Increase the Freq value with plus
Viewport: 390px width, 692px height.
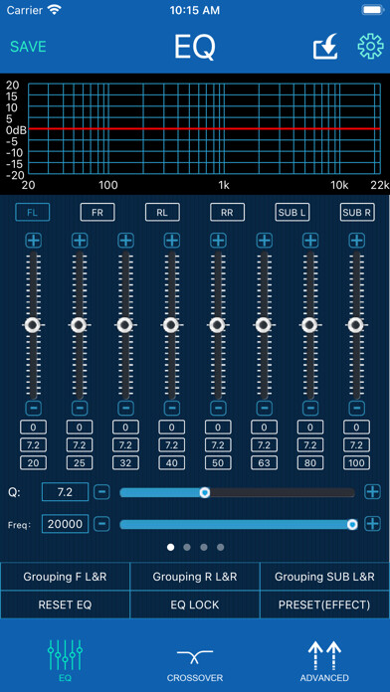pyautogui.click(x=372, y=524)
